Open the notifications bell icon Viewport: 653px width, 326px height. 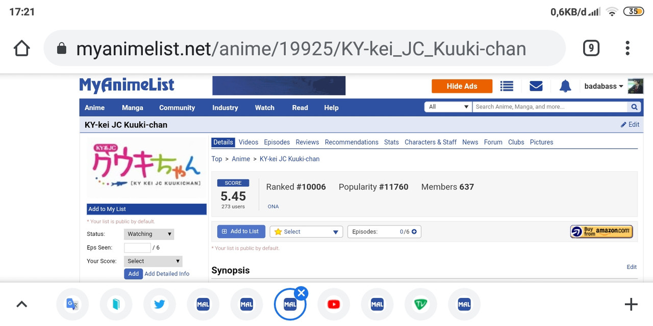[565, 86]
